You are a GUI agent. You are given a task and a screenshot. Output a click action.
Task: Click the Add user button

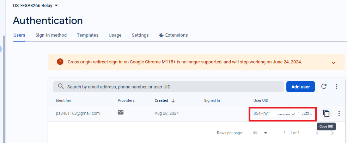pos(300,87)
